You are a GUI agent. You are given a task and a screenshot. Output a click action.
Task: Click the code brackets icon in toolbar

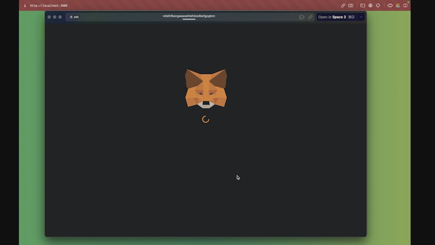coord(390,5)
